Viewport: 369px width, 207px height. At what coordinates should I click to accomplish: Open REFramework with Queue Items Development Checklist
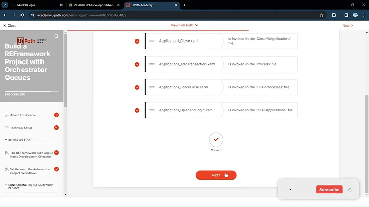(x=31, y=155)
